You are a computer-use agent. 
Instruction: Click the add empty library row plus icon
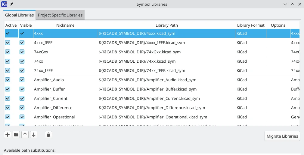[8, 135]
